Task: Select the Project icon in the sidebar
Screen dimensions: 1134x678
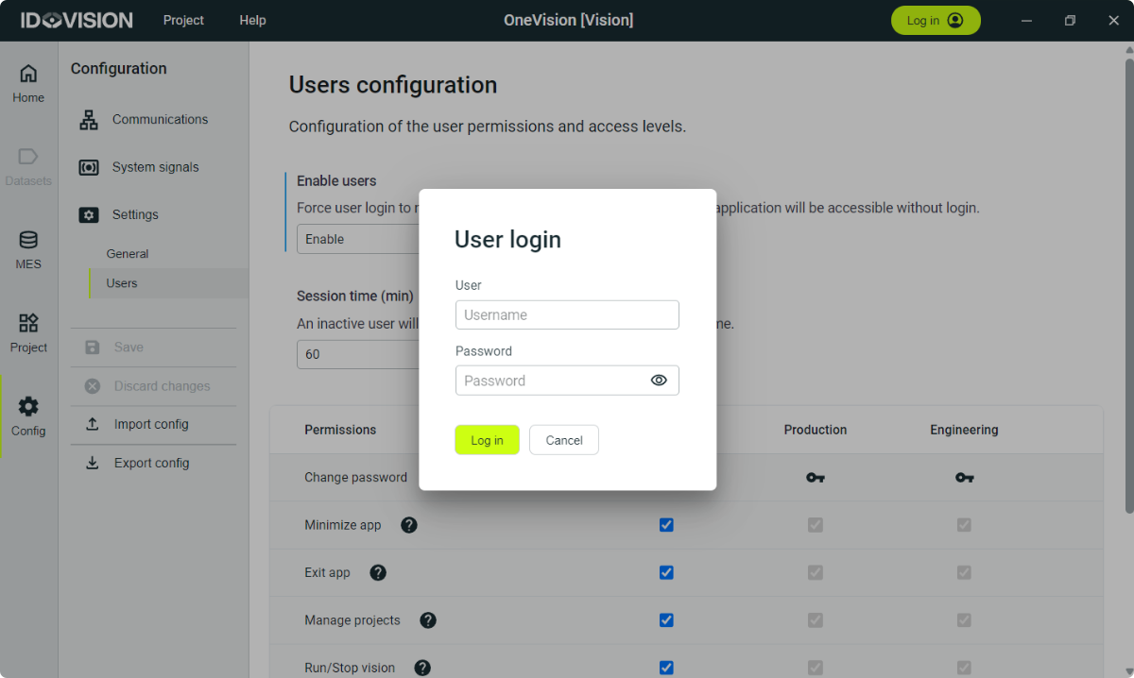Action: (27, 333)
